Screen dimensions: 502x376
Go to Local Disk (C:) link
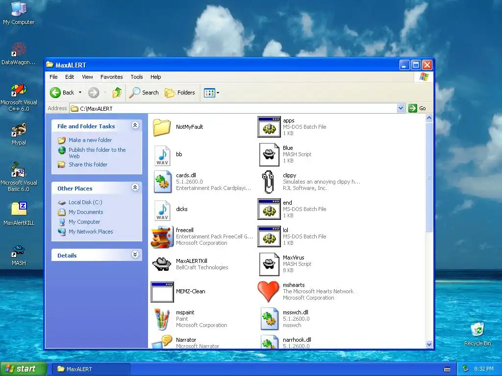click(85, 202)
